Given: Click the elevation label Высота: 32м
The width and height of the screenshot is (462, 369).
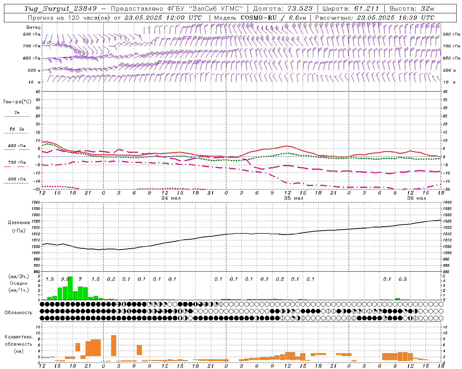Looking at the screenshot, I should (411, 9).
